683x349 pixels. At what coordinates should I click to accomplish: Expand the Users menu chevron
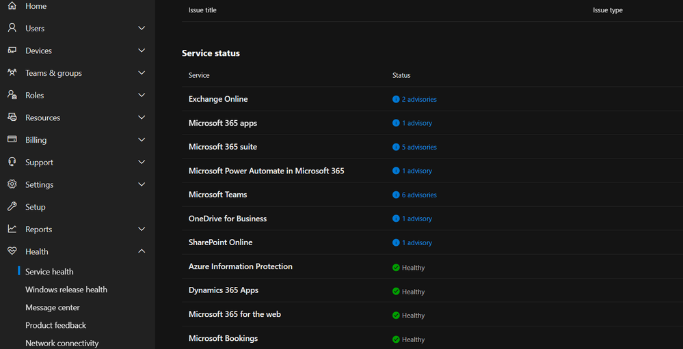tap(142, 28)
